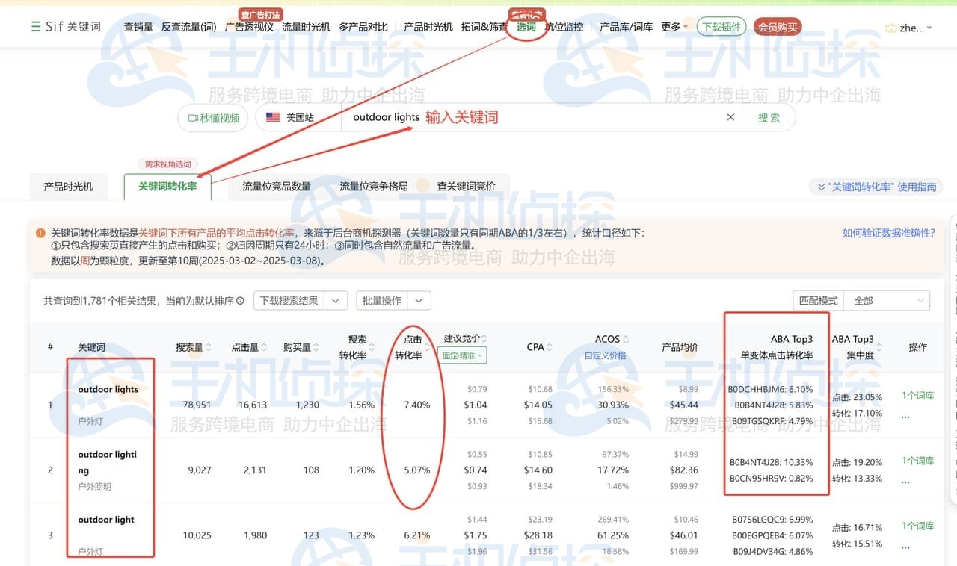This screenshot has width=957, height=566.
Task: Open the 批量操作 dropdown menu
Action: [393, 299]
